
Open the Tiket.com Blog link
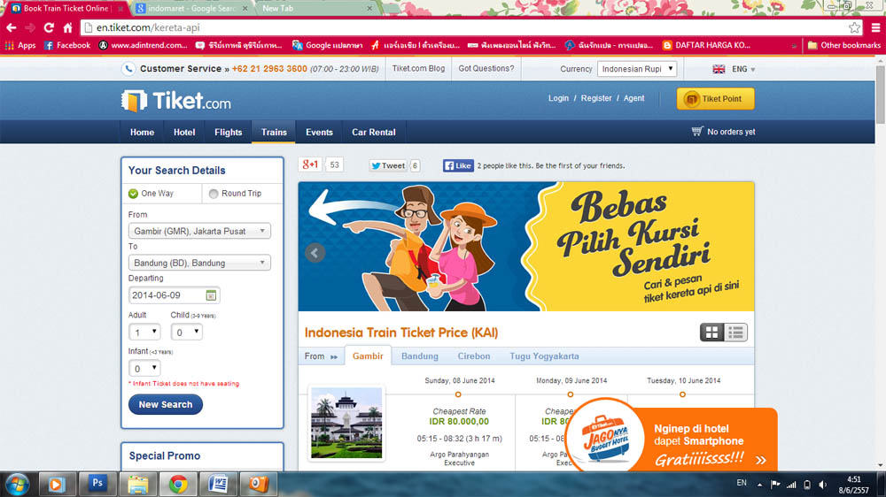[x=418, y=68]
